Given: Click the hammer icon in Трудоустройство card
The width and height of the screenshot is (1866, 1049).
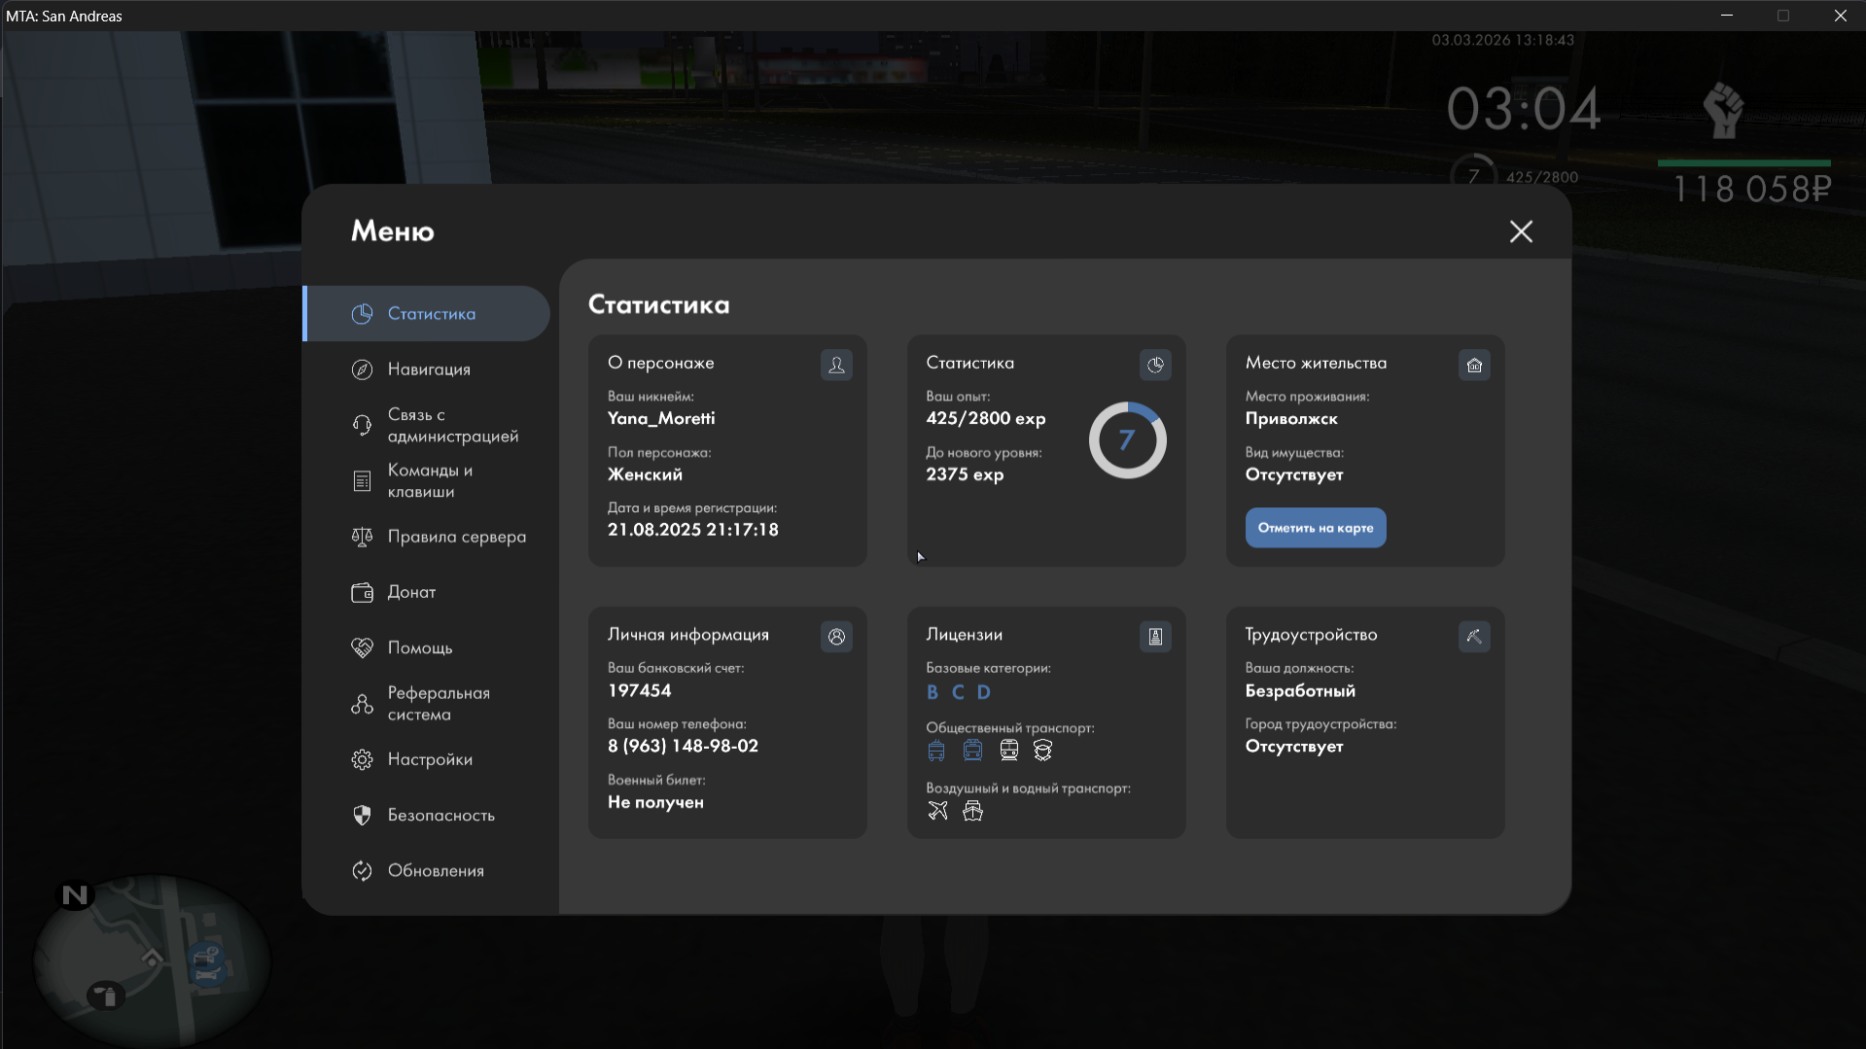Looking at the screenshot, I should point(1474,637).
